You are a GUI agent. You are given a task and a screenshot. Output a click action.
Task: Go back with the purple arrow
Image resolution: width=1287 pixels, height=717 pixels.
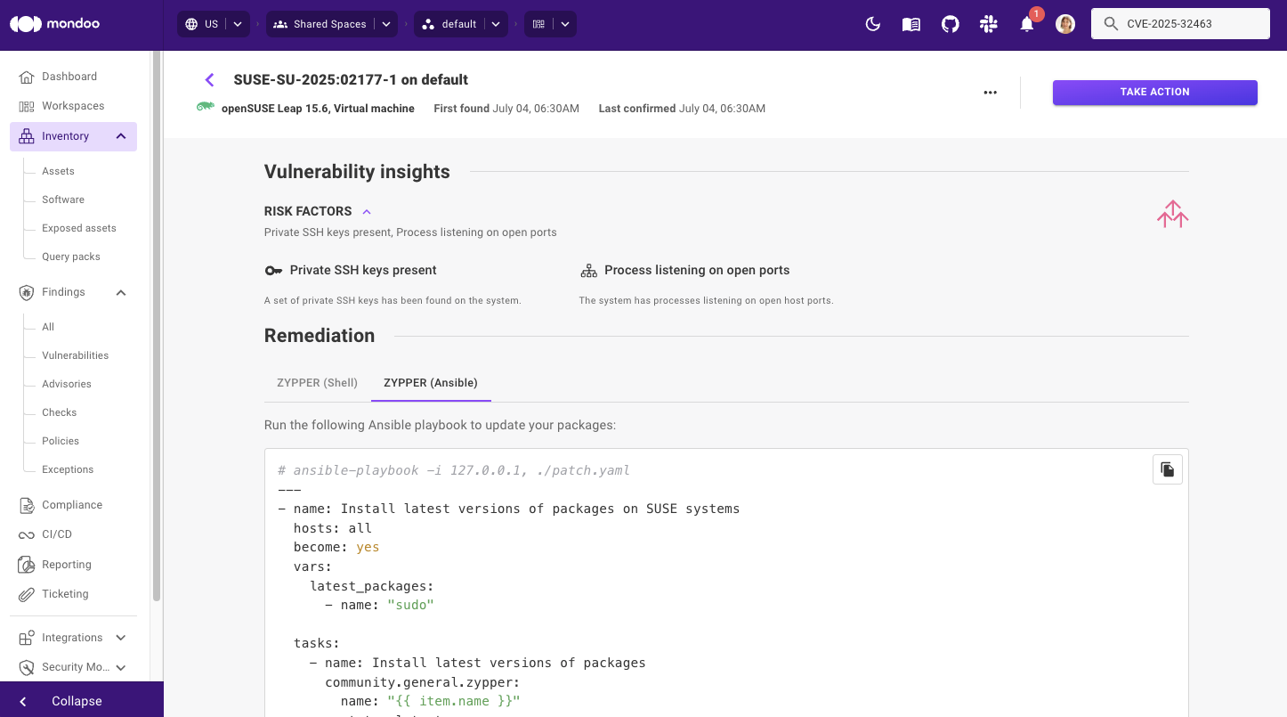(210, 80)
